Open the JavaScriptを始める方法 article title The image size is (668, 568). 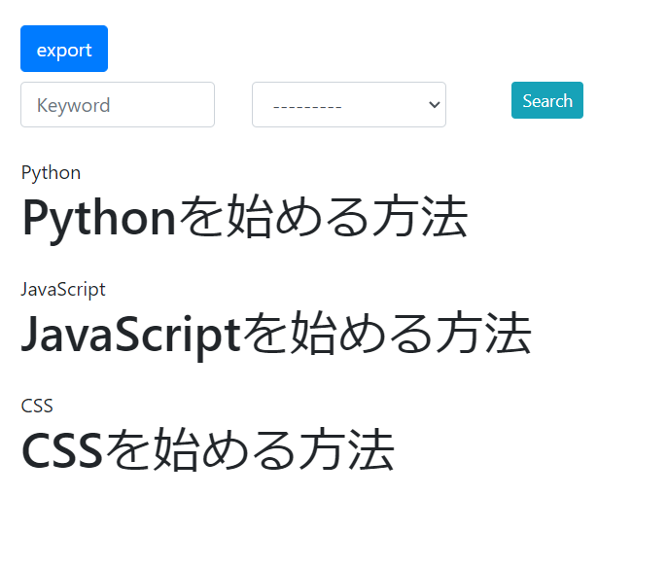[276, 334]
